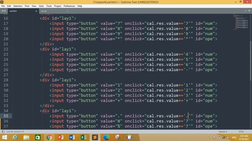Open Microsoft Excel from taskbar
Viewport: 252px width, 141px height.
[83, 137]
